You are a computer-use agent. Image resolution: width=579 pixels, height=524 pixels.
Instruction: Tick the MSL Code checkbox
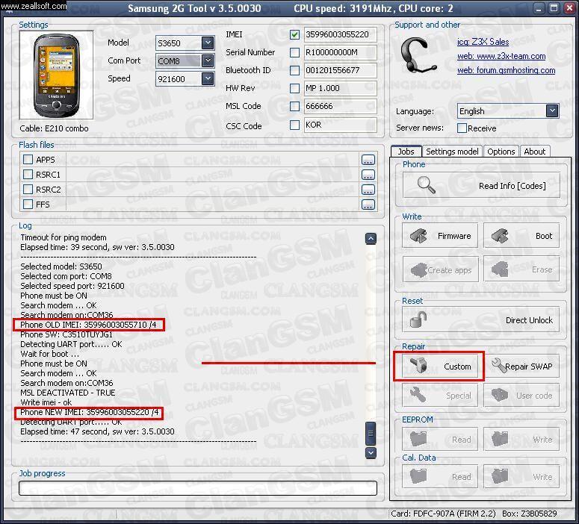(294, 106)
